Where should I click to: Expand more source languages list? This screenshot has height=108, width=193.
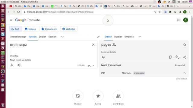[62, 37]
